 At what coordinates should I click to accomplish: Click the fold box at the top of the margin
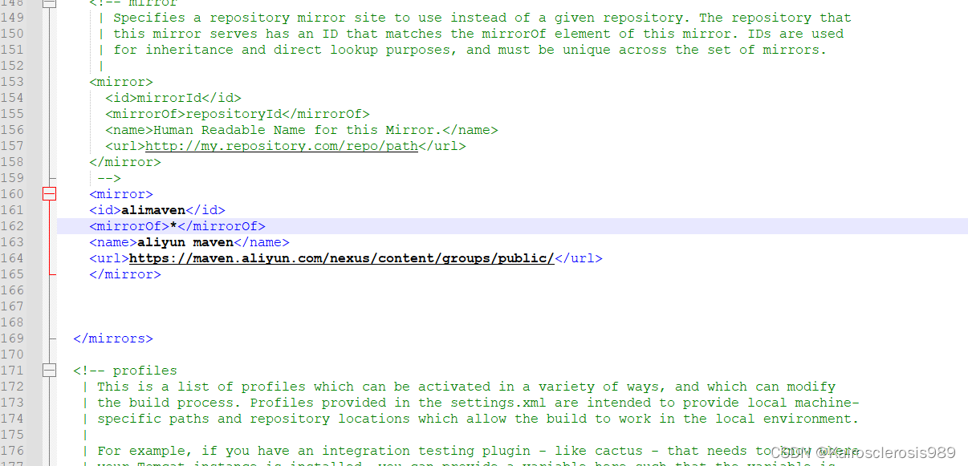49,4
